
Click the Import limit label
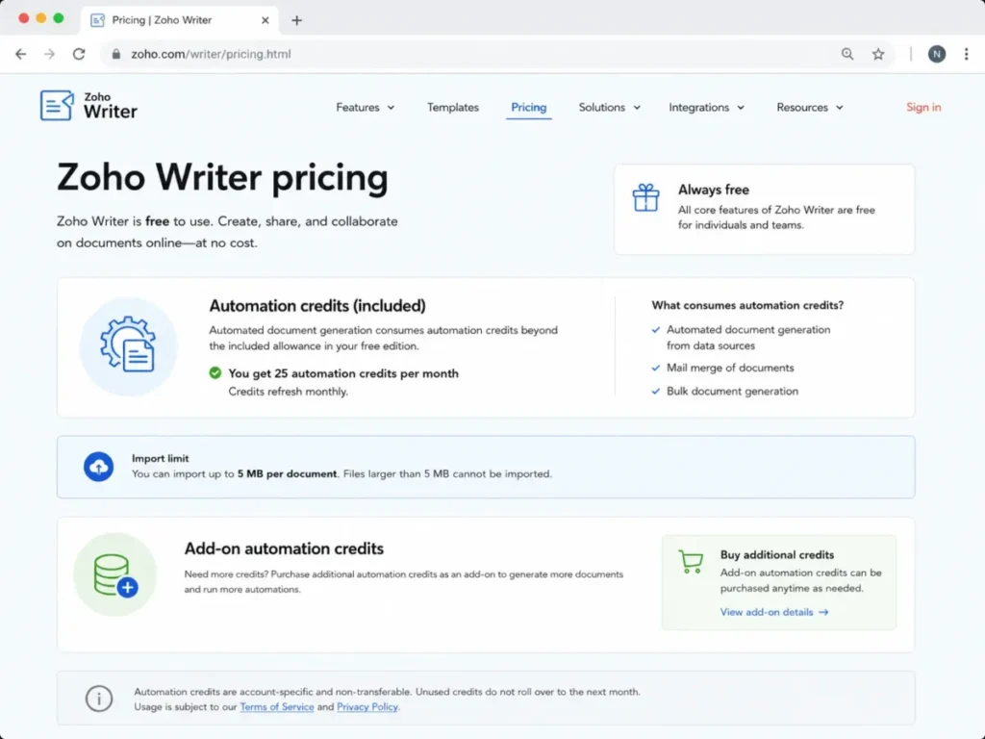click(x=161, y=459)
